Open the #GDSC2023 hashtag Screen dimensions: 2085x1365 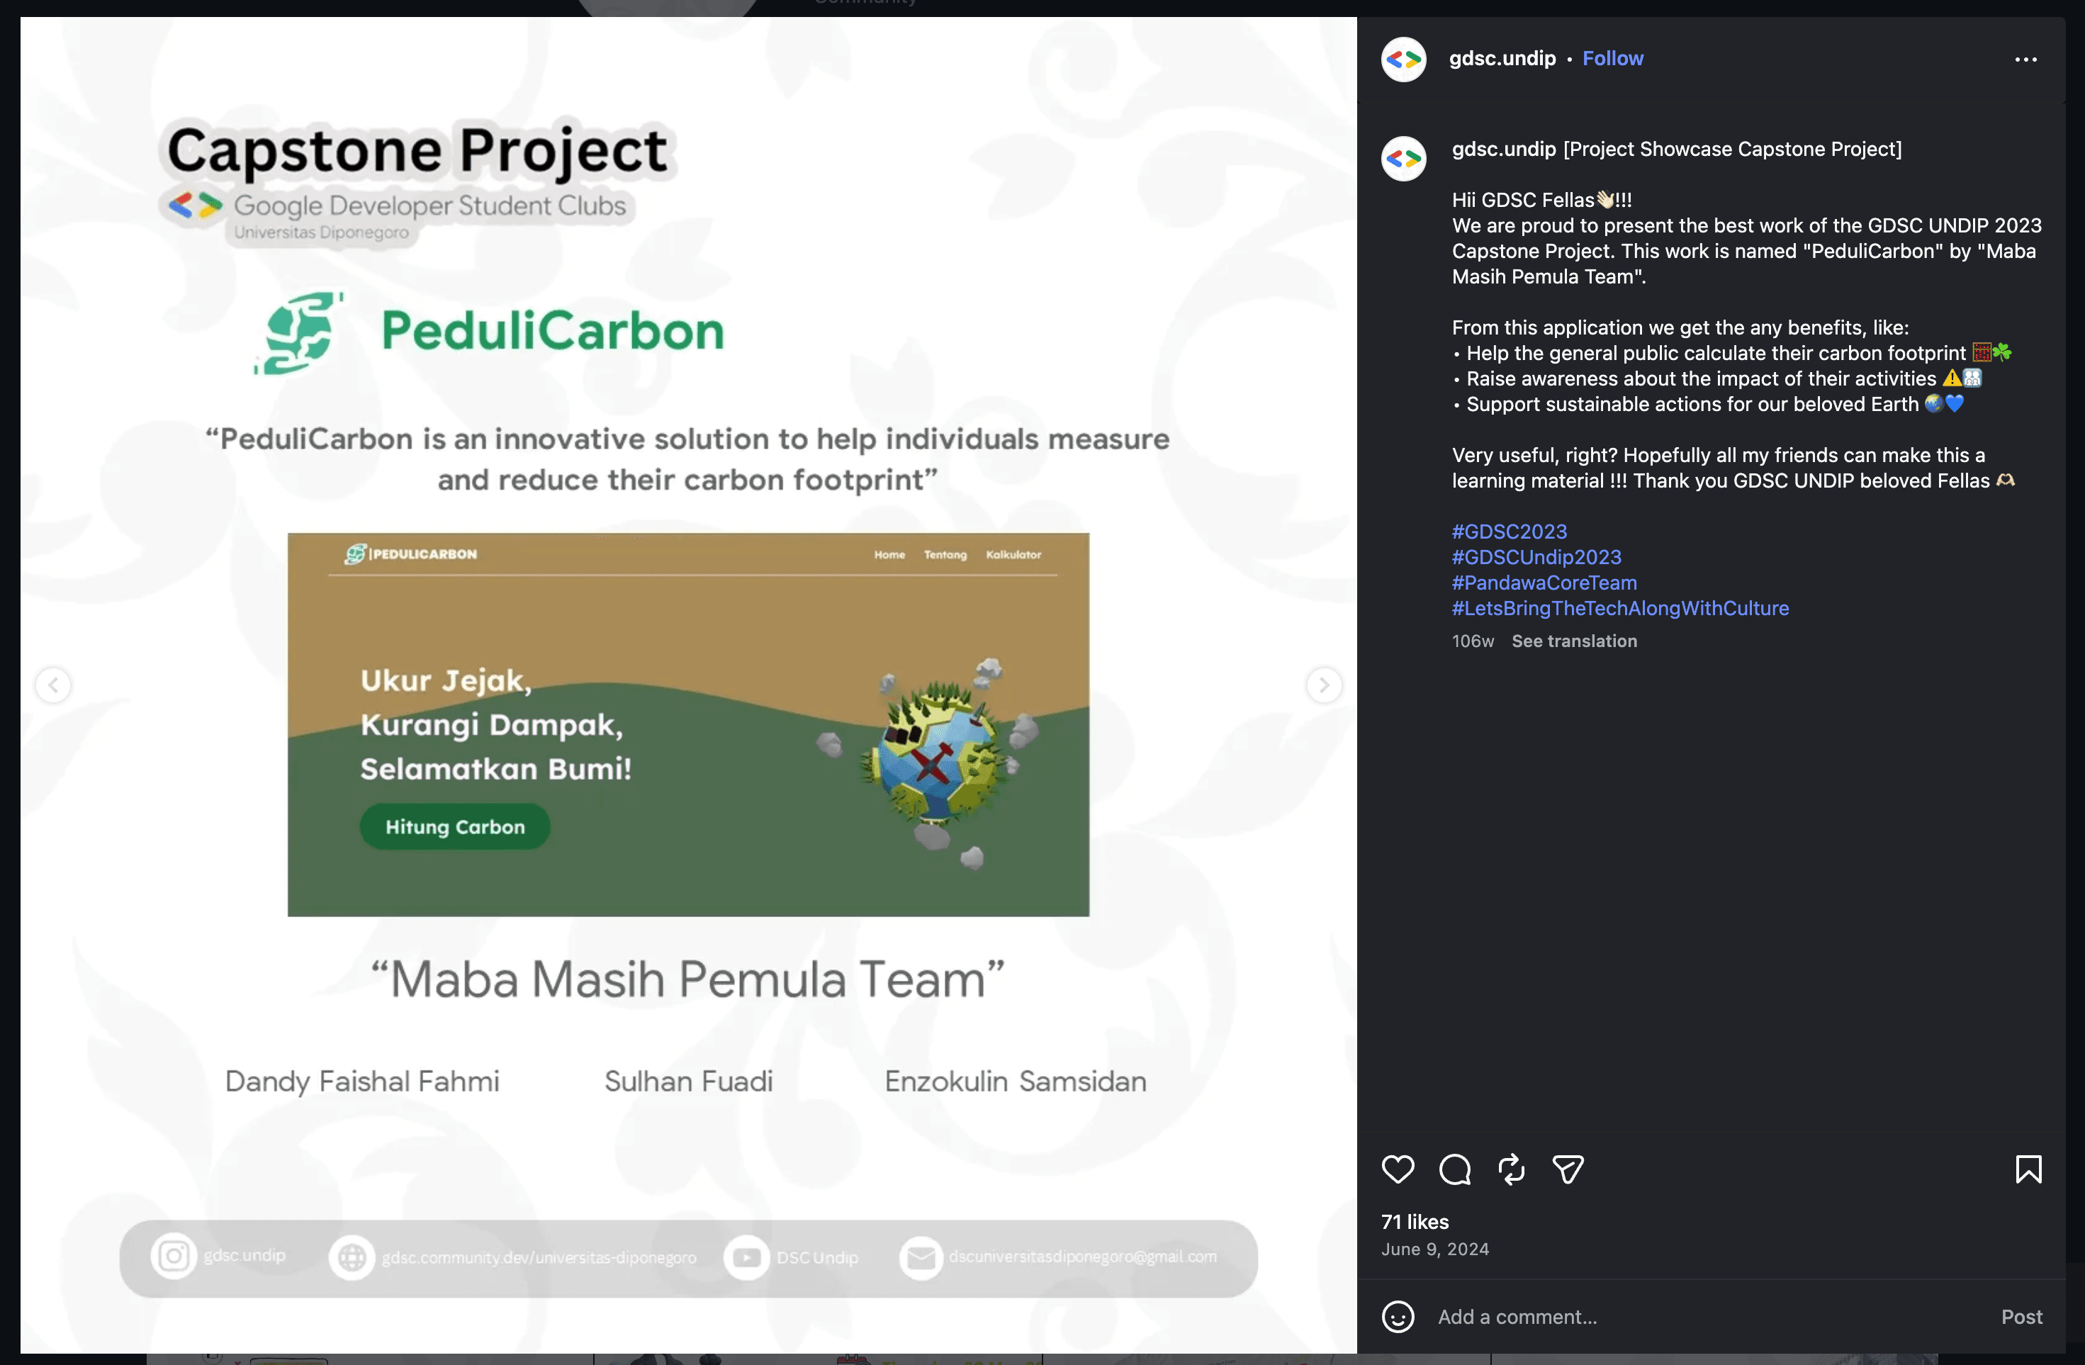pyautogui.click(x=1509, y=532)
